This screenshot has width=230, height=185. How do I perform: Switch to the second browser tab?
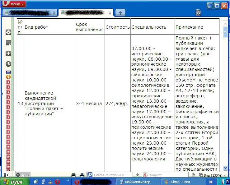pyautogui.click(x=84, y=13)
